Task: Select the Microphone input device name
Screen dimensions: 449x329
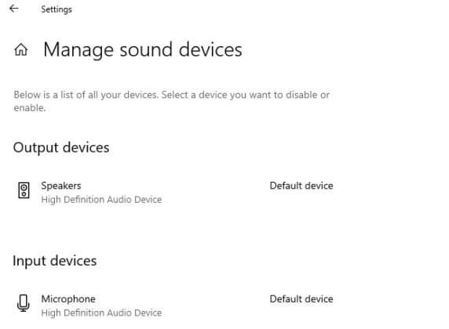Action: click(x=68, y=299)
